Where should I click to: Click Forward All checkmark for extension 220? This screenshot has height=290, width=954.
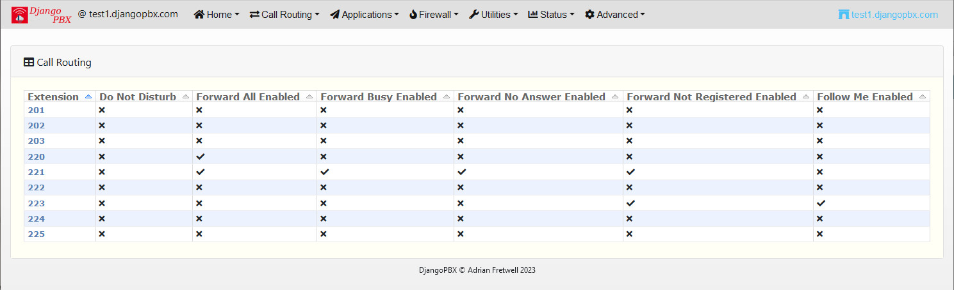(200, 156)
